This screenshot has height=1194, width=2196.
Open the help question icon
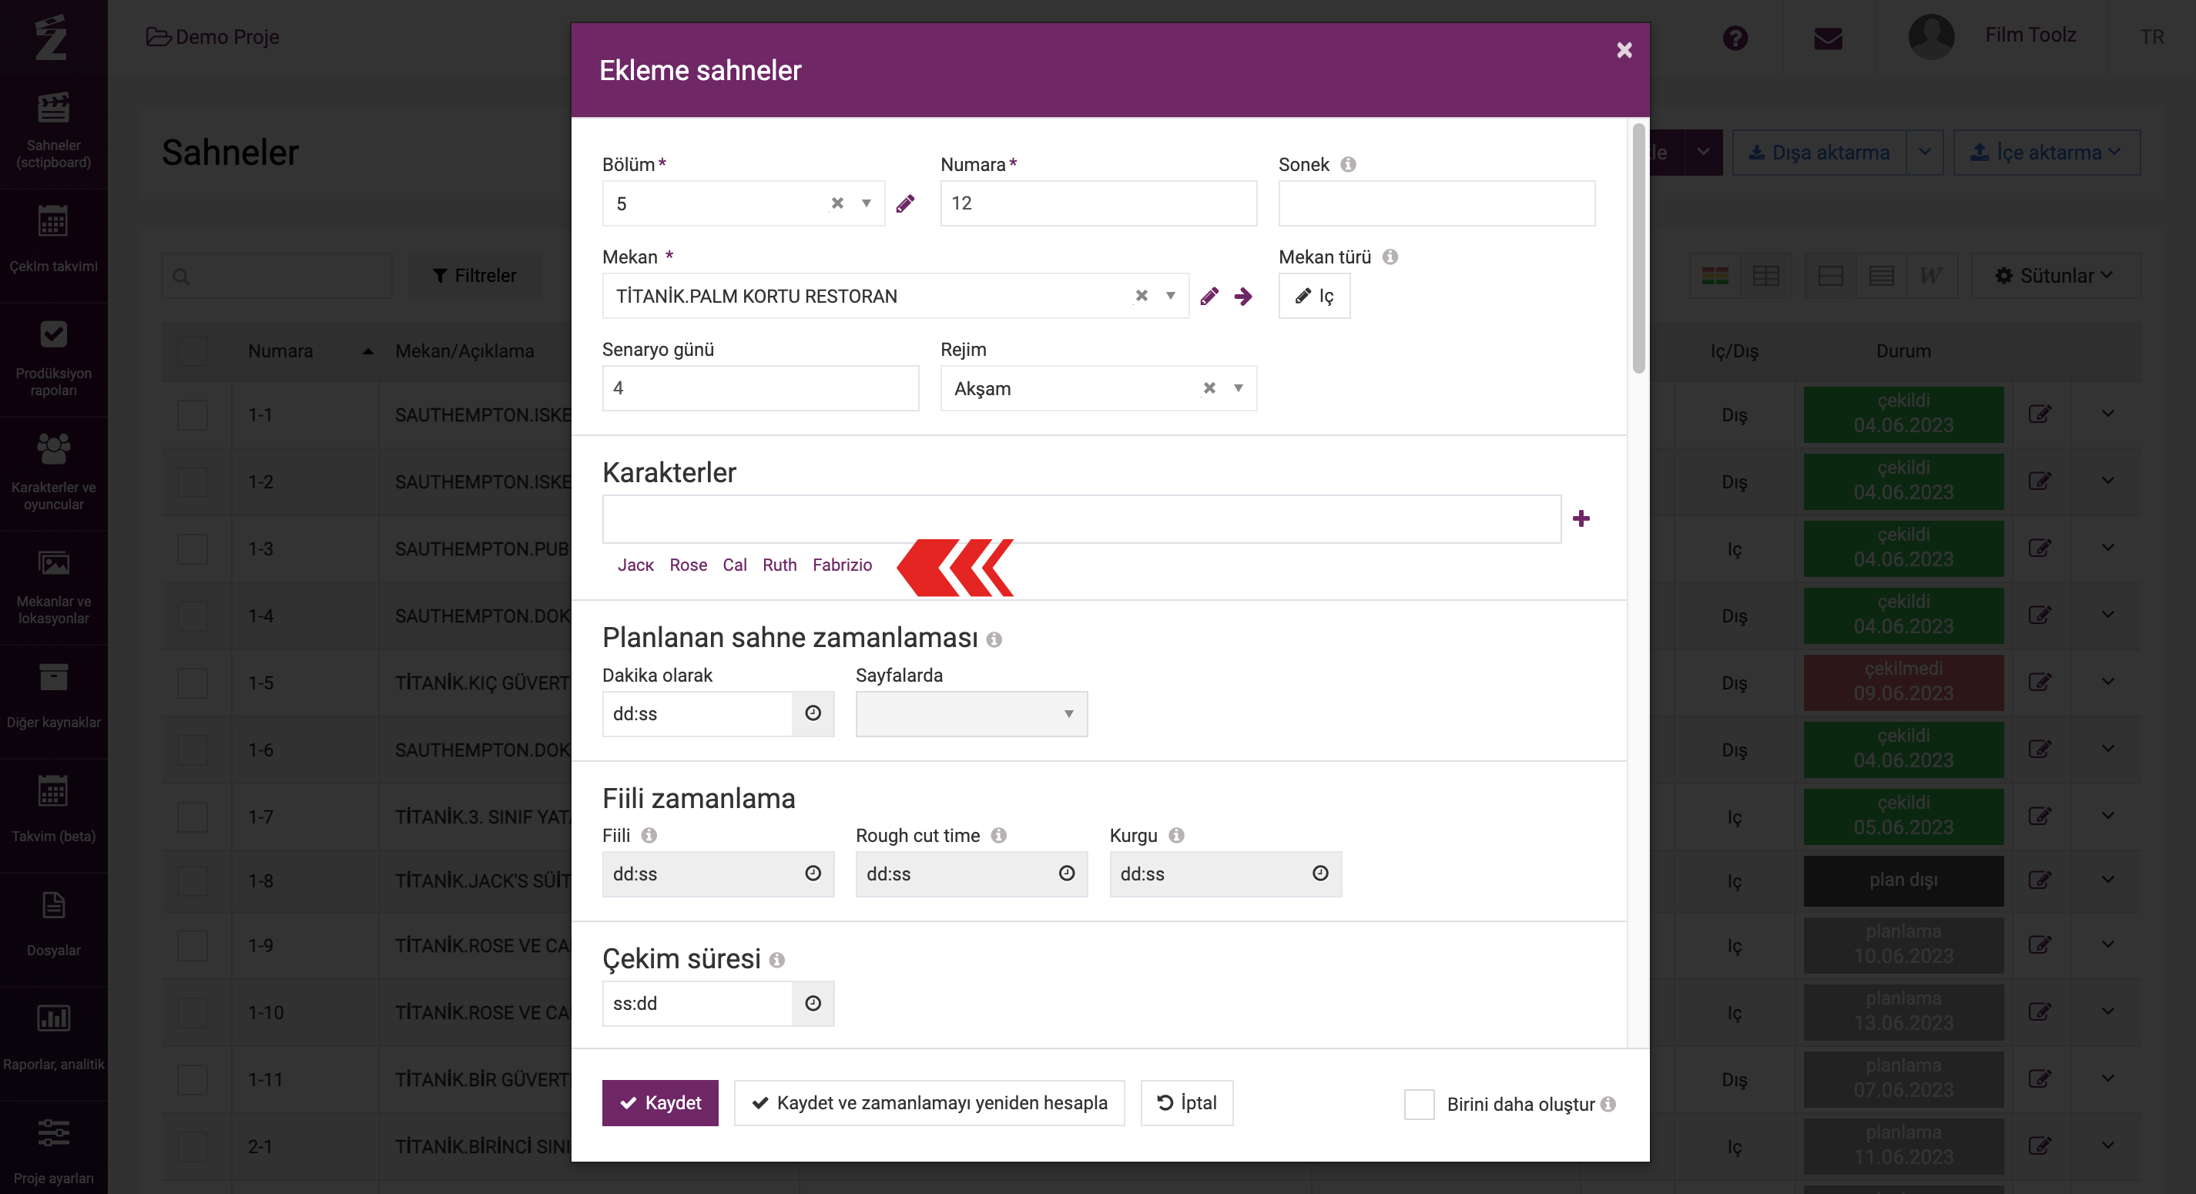coord(1735,39)
